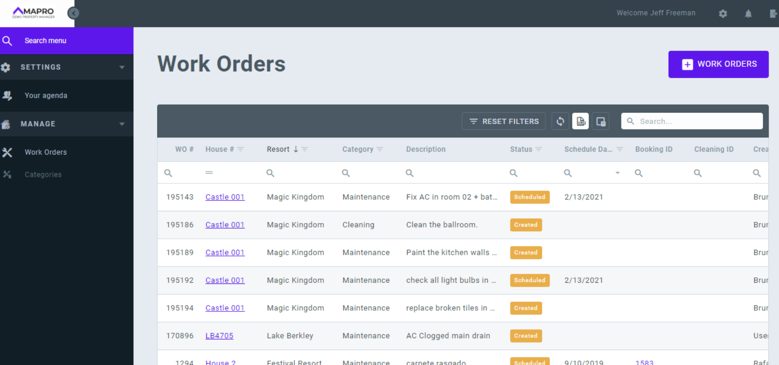
Task: Click inside the grid Search field
Action: (692, 121)
